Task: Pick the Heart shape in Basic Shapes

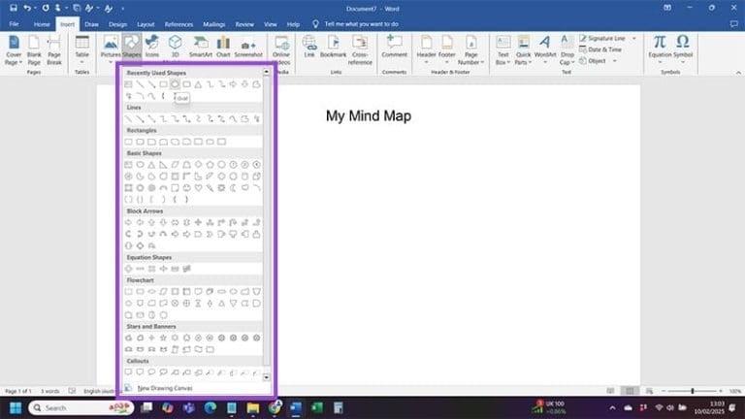Action: (x=198, y=188)
